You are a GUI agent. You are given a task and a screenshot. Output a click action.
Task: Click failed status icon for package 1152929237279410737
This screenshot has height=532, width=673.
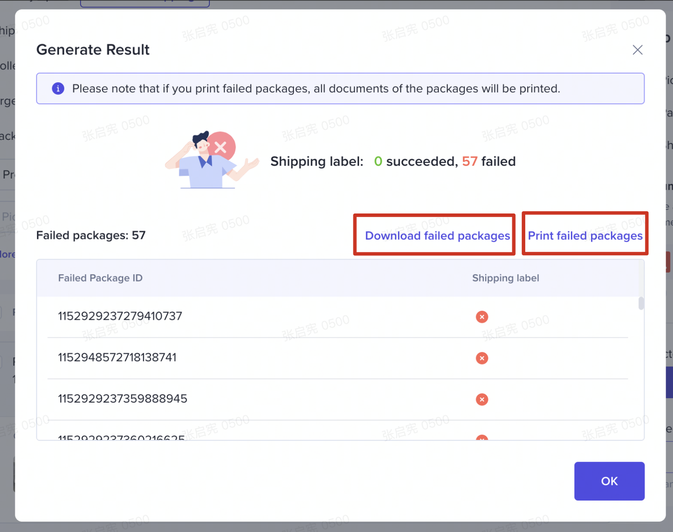pyautogui.click(x=482, y=316)
